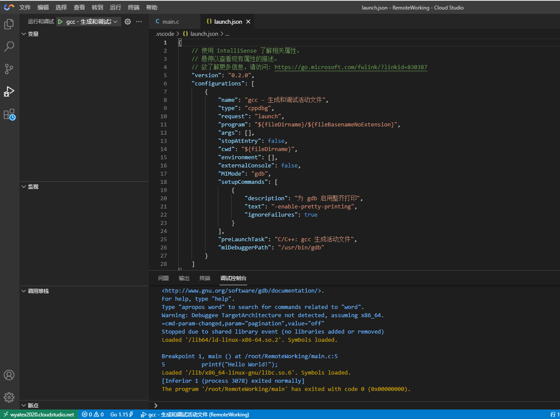This screenshot has width=560, height=419.
Task: Click the green start debugging arrow
Action: click(60, 22)
